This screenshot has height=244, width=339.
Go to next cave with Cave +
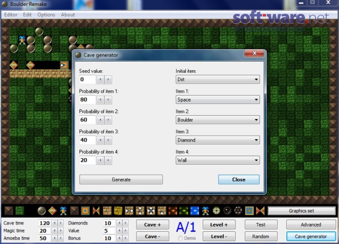coord(152,224)
